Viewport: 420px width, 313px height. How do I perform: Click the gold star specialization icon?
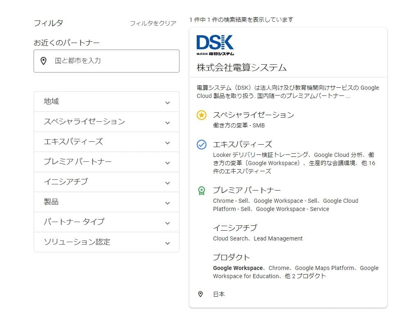(x=202, y=115)
